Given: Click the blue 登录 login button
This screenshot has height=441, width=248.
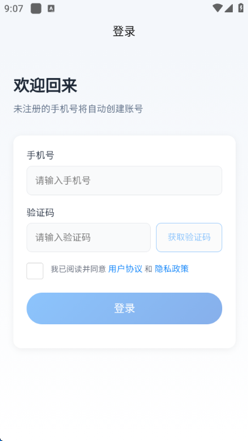Looking at the screenshot, I should point(124,308).
